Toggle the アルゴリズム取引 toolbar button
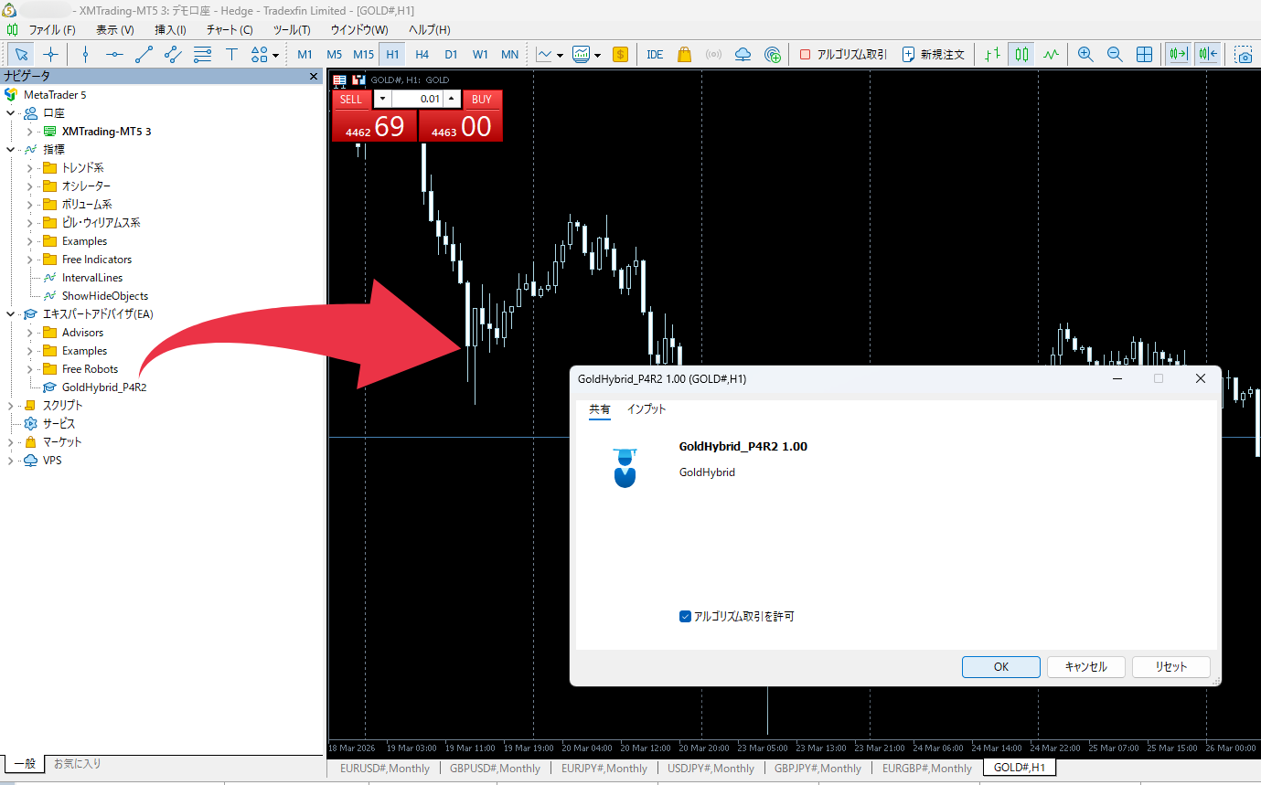The width and height of the screenshot is (1261, 785). [842, 55]
